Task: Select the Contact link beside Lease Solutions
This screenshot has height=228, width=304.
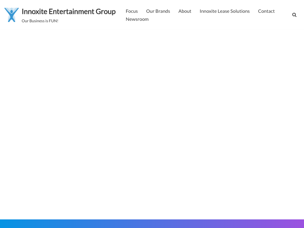Action: 266,11
